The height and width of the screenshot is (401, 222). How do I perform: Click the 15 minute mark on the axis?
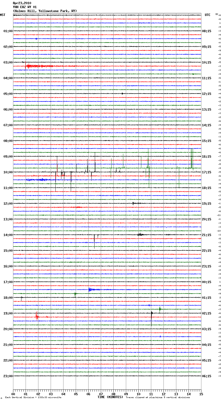point(201,394)
